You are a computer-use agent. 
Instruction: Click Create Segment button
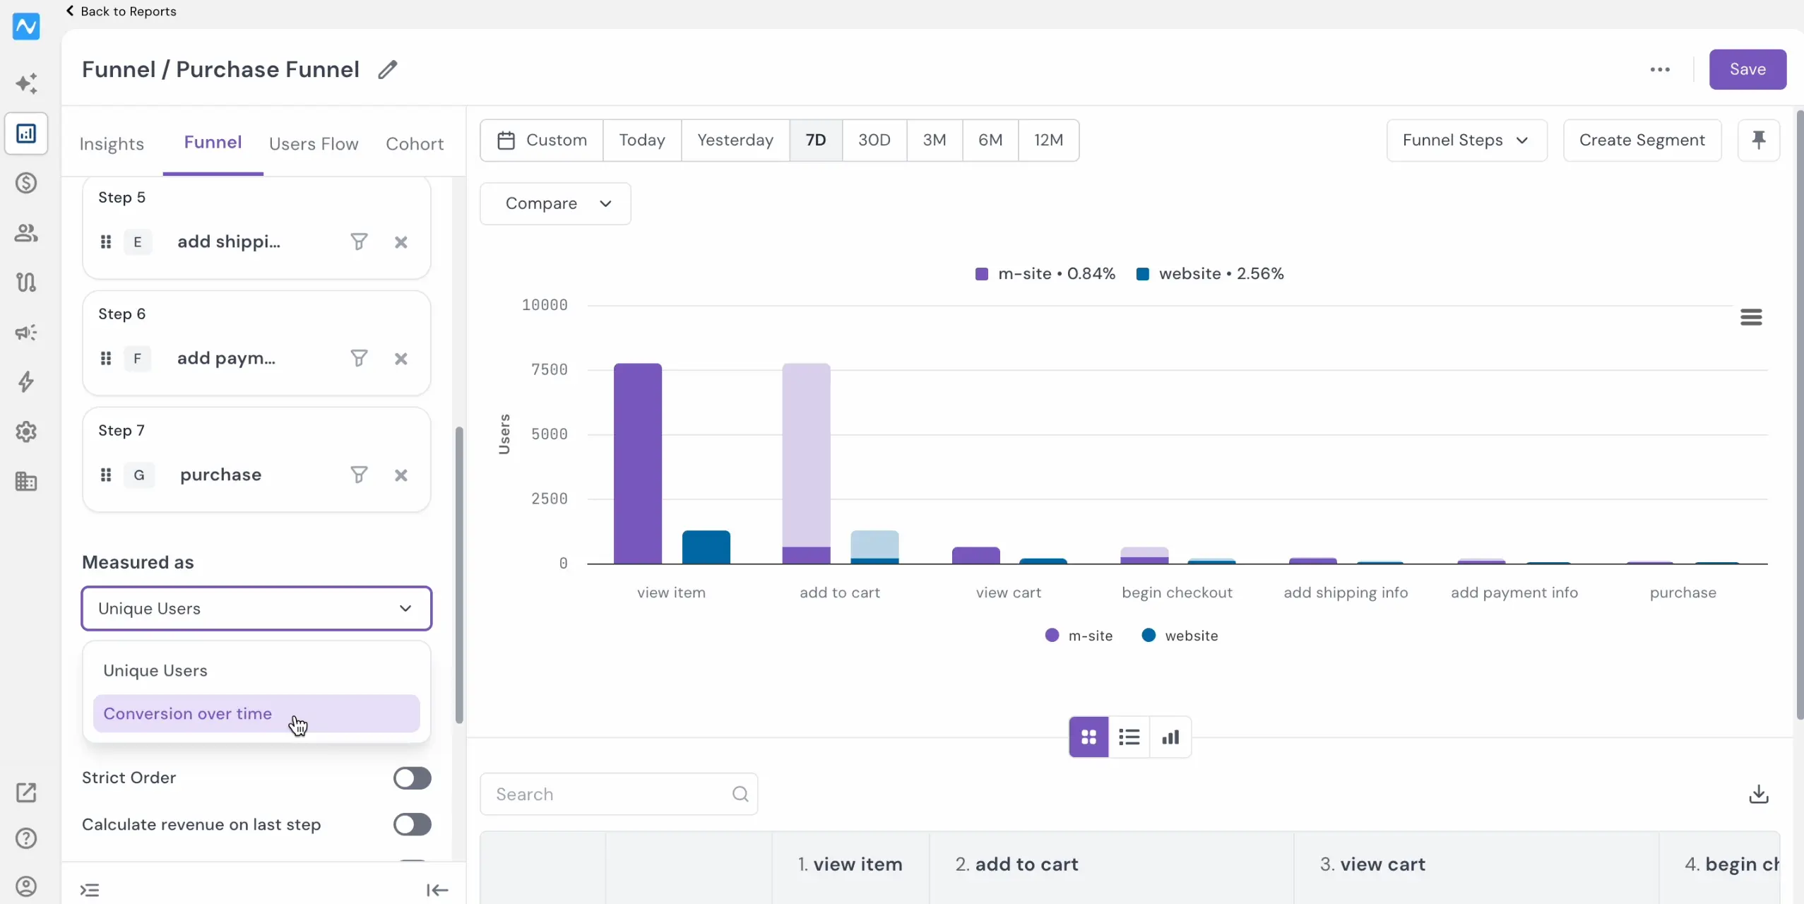1642,140
